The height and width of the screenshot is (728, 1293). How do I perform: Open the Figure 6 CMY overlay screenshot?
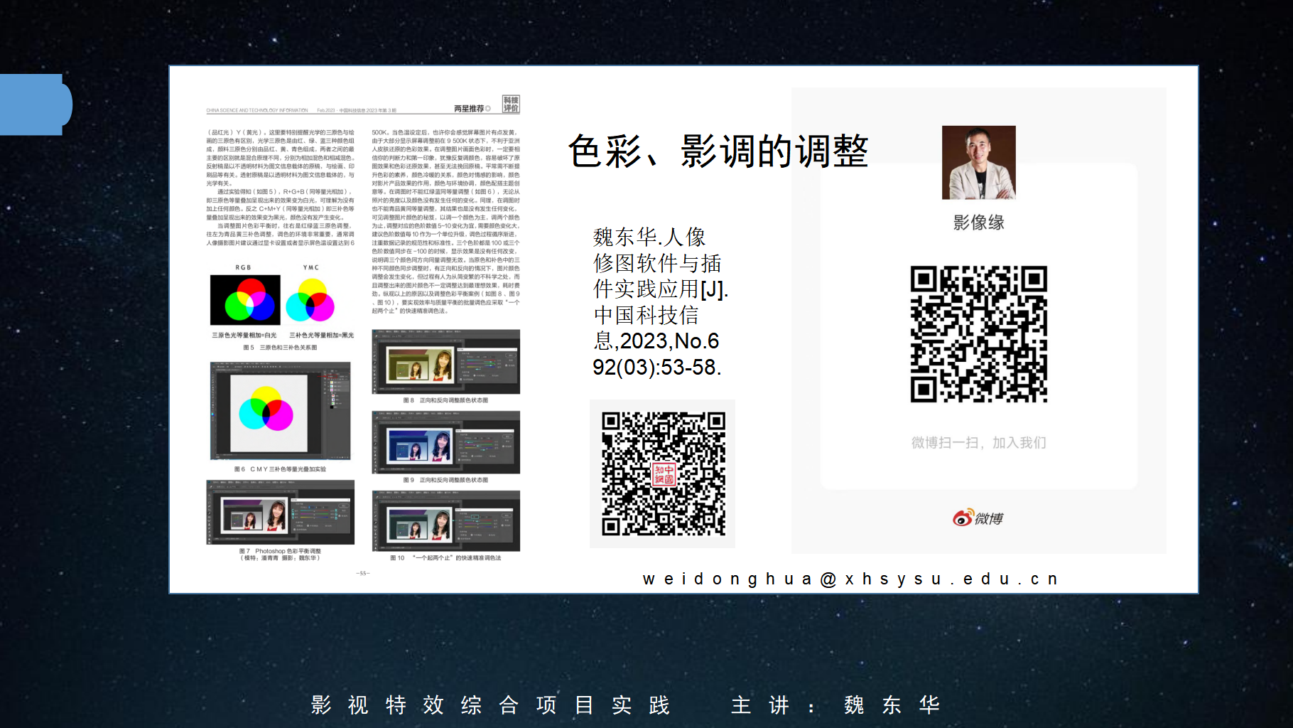click(280, 411)
